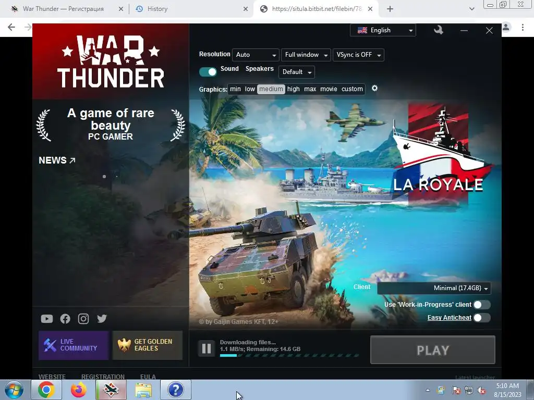This screenshot has width=534, height=400.
Task: Open War Thunder Instagram icon
Action: (x=83, y=319)
